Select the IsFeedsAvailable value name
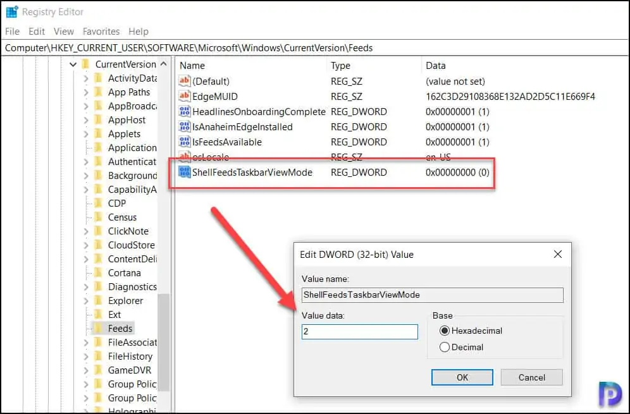 coord(227,142)
